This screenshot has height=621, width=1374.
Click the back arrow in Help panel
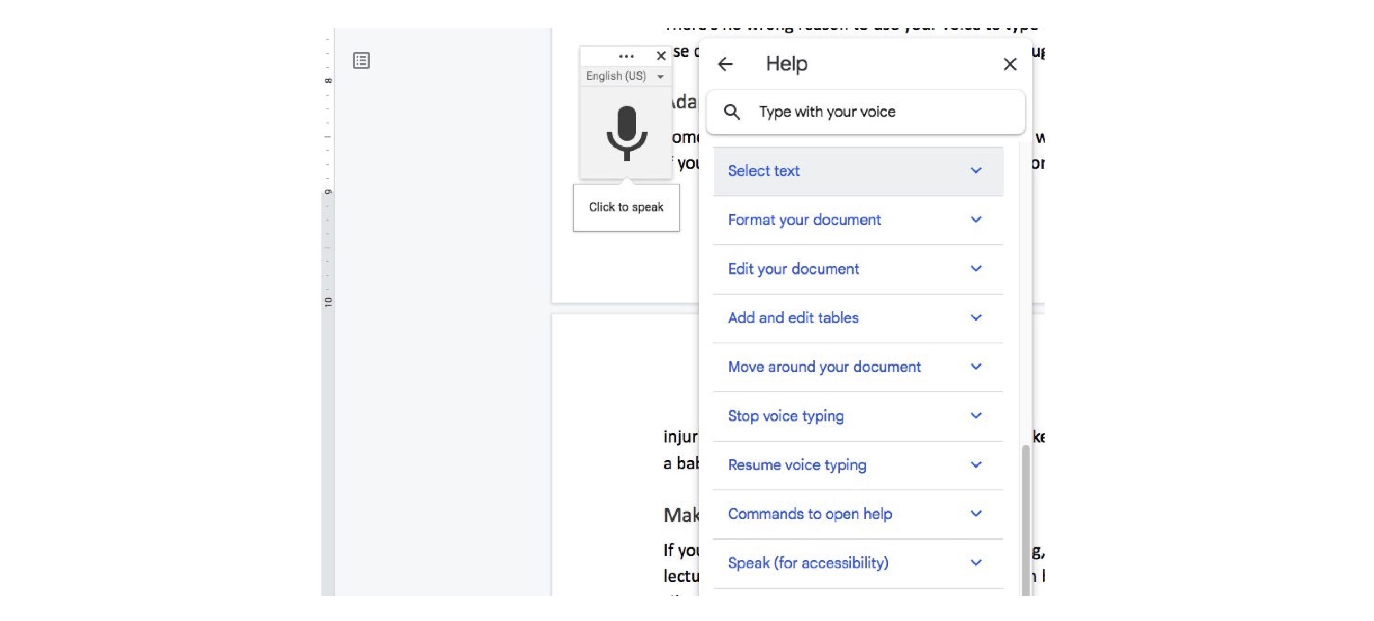[x=725, y=63]
